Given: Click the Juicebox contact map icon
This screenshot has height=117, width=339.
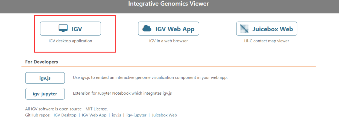Looking at the screenshot, I should [244, 28].
